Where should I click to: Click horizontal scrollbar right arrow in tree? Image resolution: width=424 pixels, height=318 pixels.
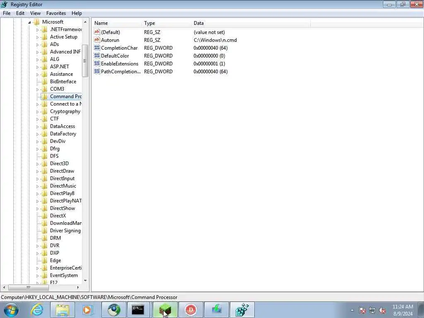[x=78, y=287]
